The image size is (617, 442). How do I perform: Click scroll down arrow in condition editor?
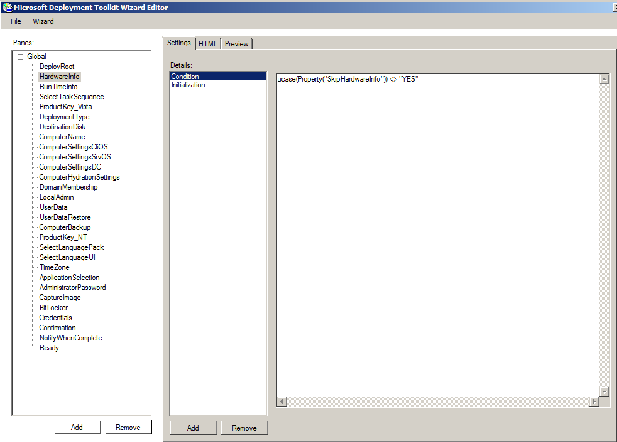(x=604, y=391)
